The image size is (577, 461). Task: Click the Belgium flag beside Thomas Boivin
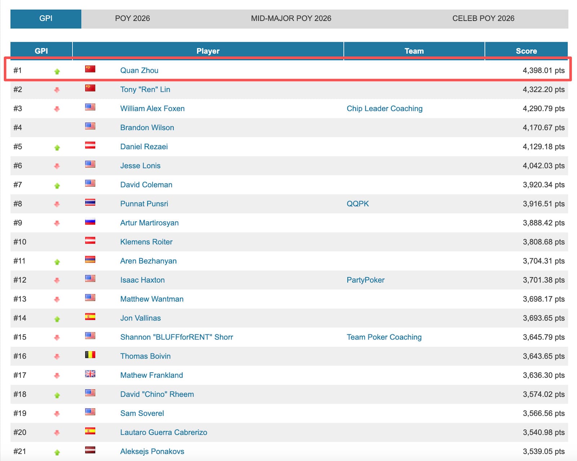(90, 355)
